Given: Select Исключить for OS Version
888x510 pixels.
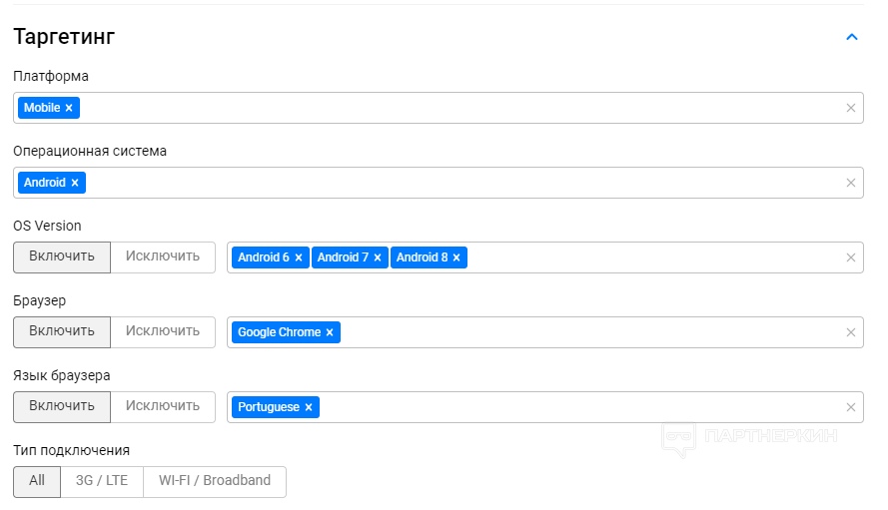Looking at the screenshot, I should coord(163,256).
